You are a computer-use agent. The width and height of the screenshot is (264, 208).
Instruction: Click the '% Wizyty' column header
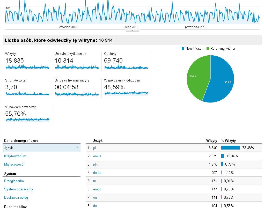pyautogui.click(x=229, y=140)
